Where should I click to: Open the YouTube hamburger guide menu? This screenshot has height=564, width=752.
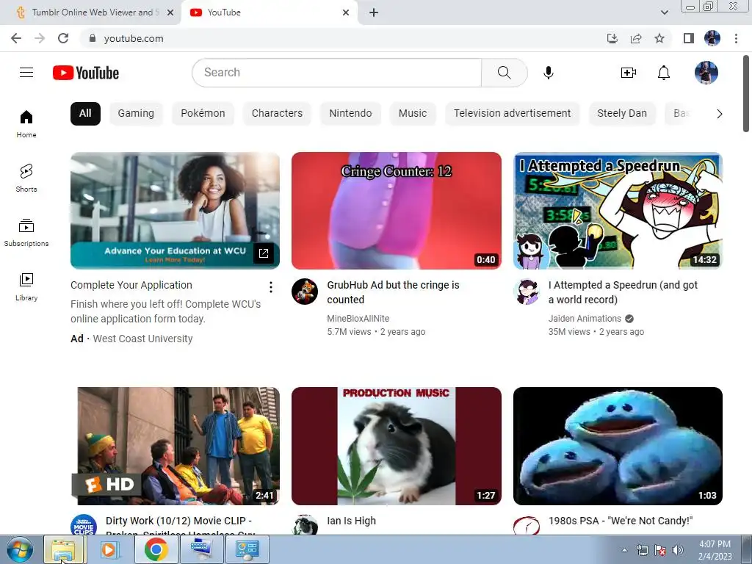[x=26, y=73]
